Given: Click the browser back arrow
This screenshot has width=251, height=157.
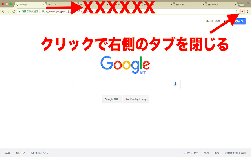Looking at the screenshot, I should pos(3,11).
